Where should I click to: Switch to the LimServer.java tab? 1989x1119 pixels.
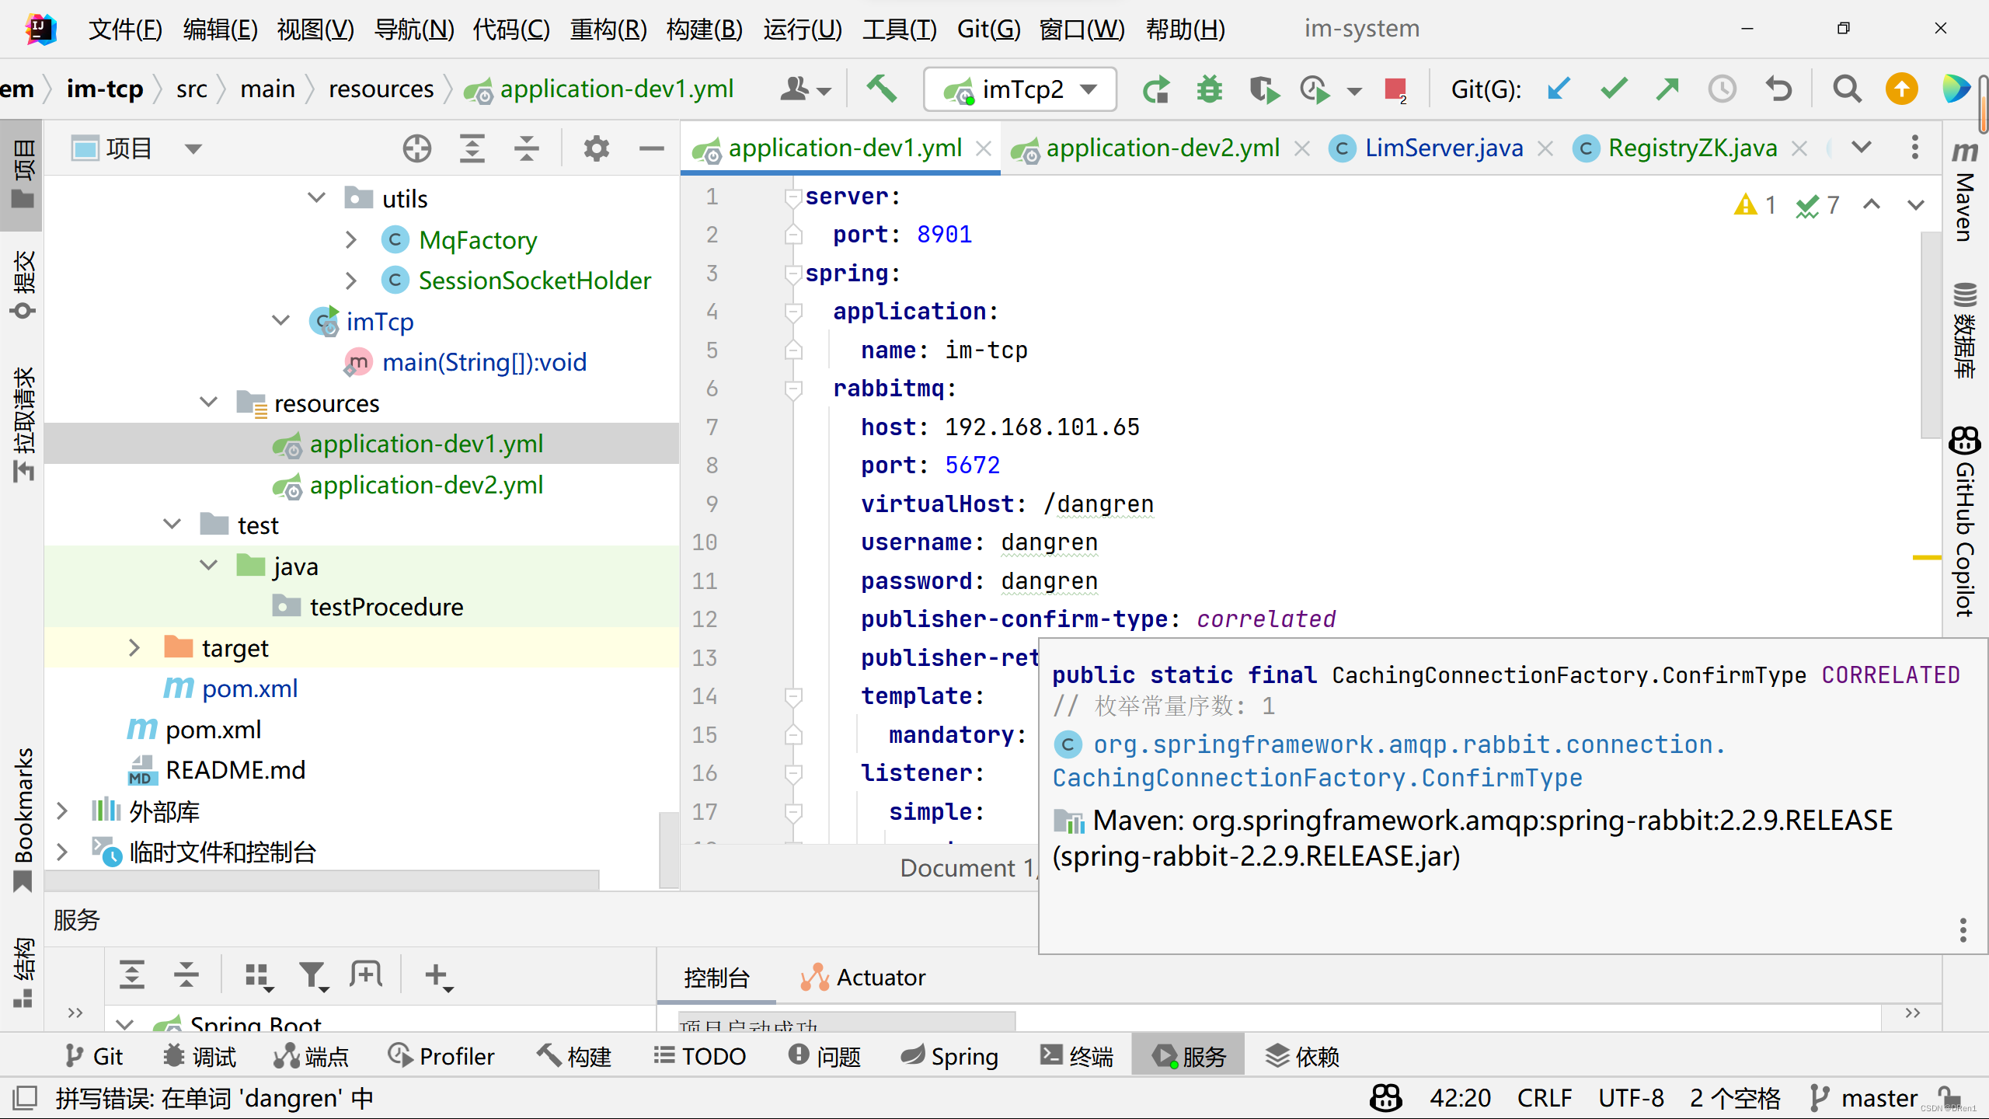click(x=1444, y=148)
